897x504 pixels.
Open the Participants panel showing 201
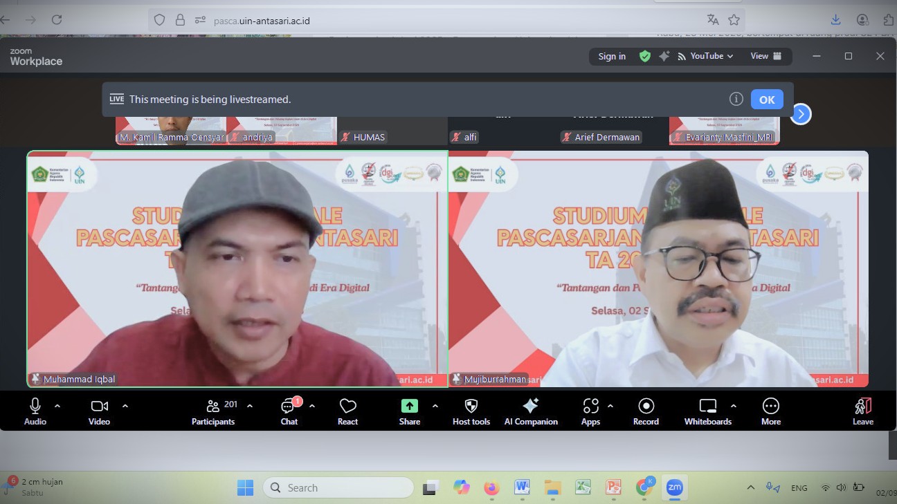click(x=213, y=411)
